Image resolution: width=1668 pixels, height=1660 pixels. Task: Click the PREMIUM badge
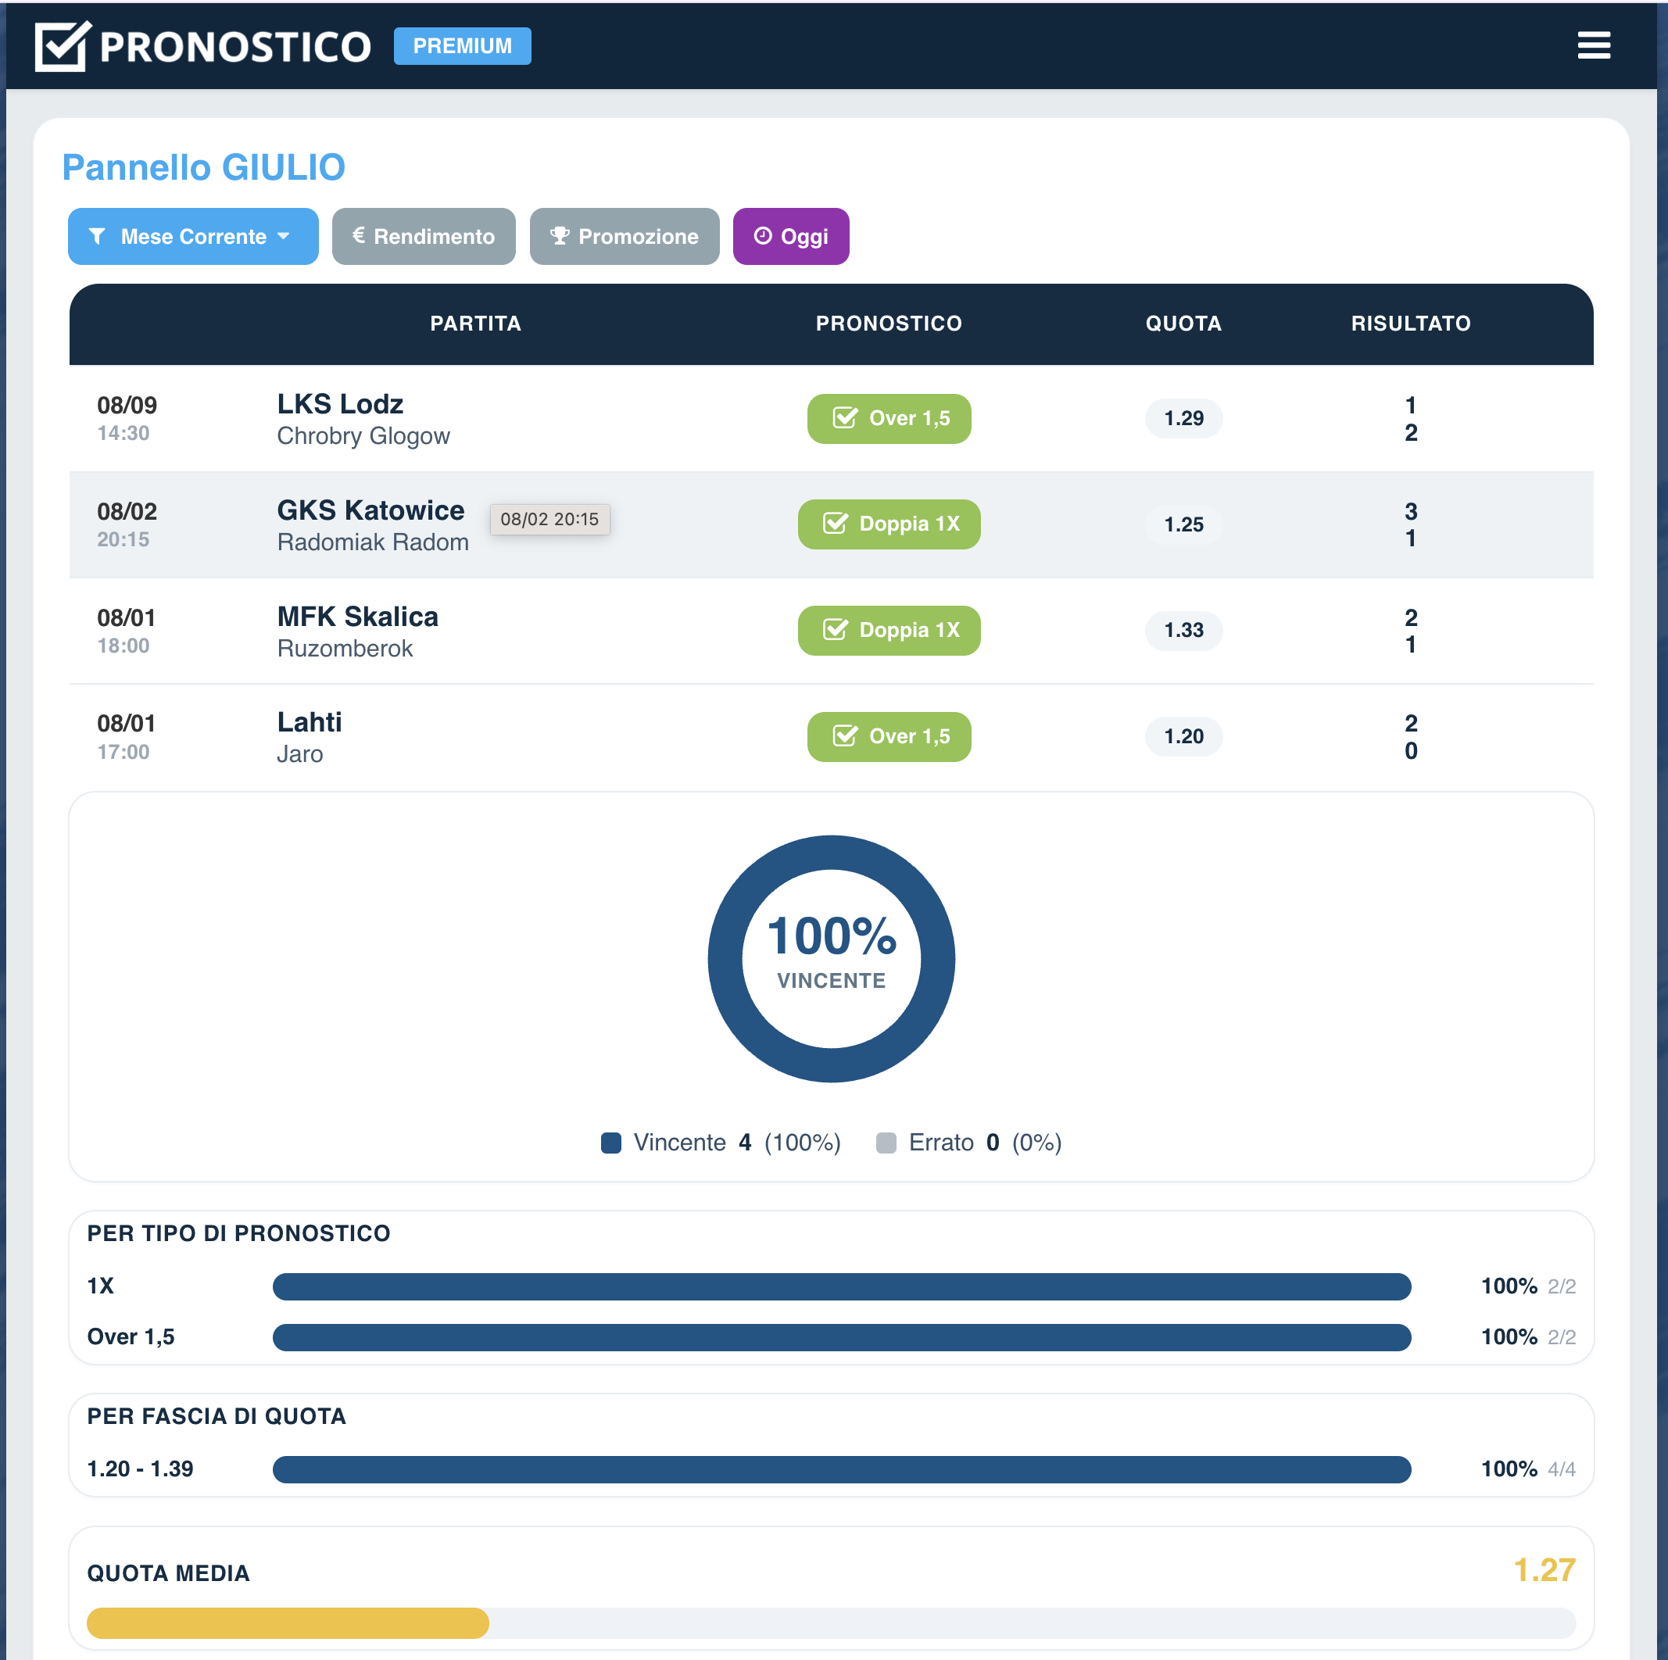462,46
